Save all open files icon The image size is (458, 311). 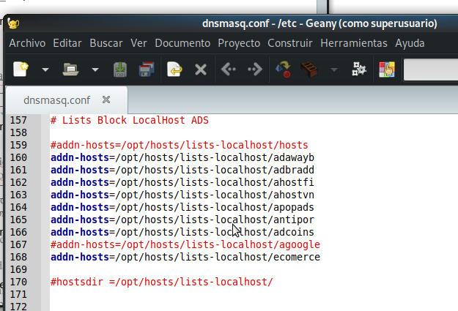(x=147, y=70)
